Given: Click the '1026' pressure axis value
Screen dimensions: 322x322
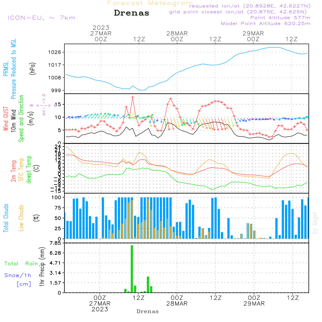Looking at the screenshot, I should coord(55,52).
